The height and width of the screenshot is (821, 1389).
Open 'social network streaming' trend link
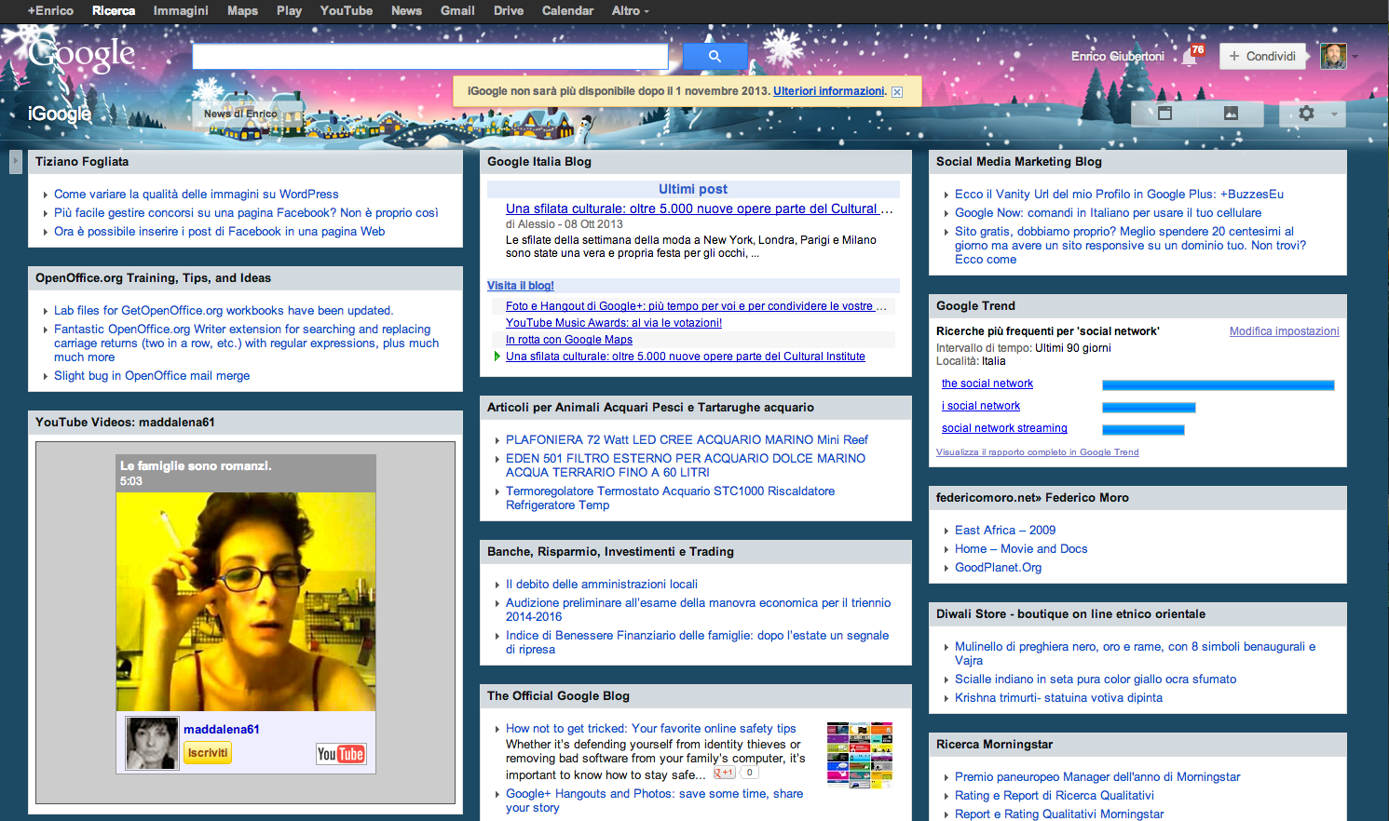[x=1004, y=428]
